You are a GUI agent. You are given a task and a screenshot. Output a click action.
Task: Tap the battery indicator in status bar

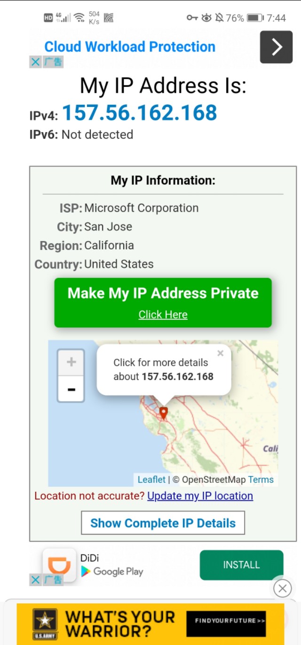pyautogui.click(x=254, y=18)
